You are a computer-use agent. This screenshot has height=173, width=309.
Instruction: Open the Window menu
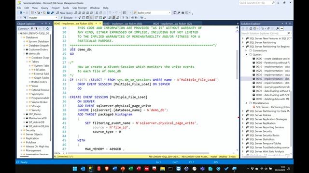pyautogui.click(x=95, y=8)
